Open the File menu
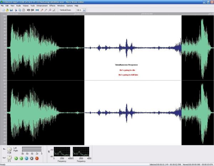The width and height of the screenshot is (214, 166). click(x=2, y=6)
